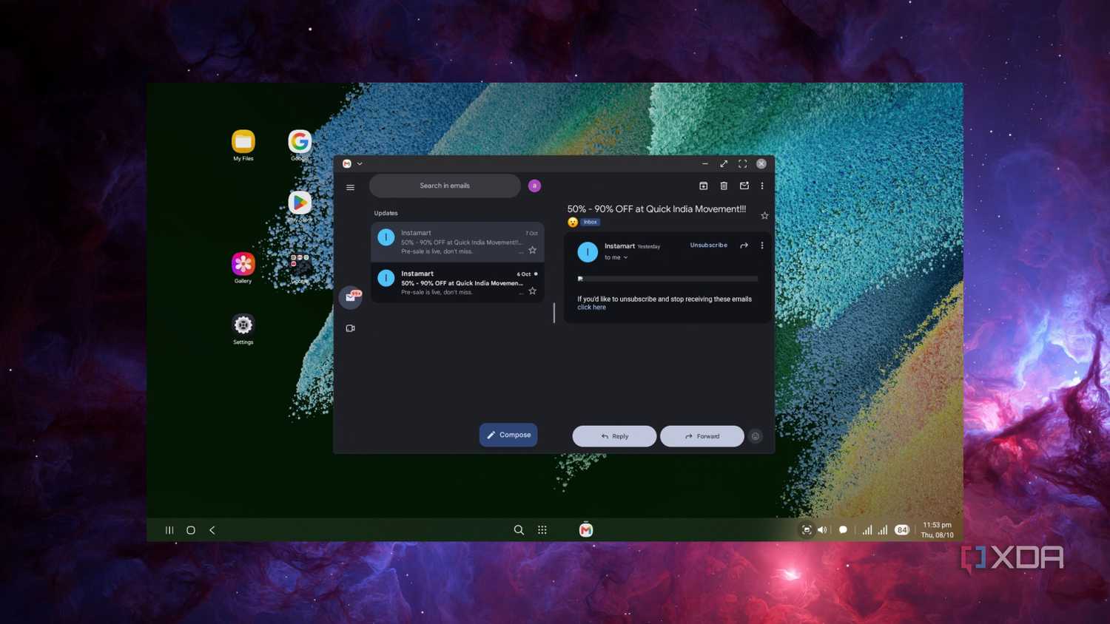The width and height of the screenshot is (1110, 624).
Task: Click the Search in emails field
Action: 445,186
